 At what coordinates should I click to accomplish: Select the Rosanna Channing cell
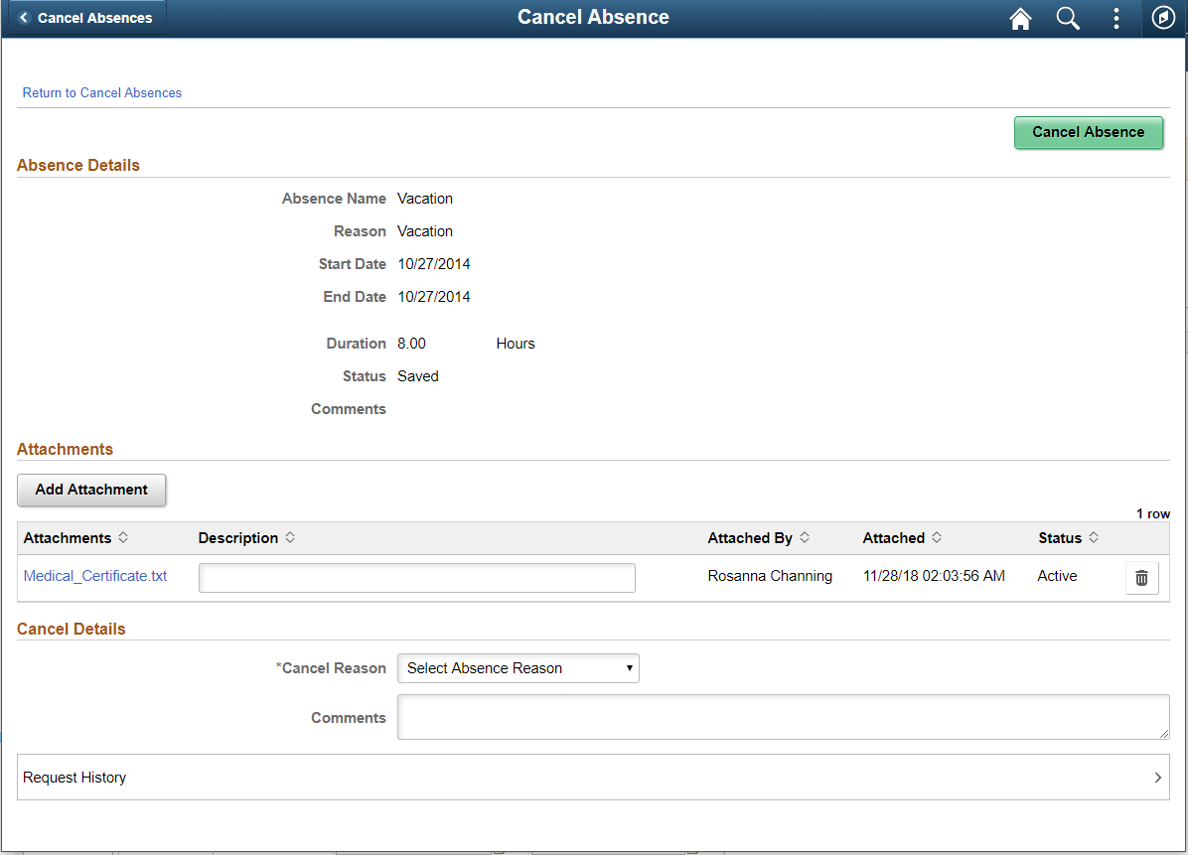770,576
